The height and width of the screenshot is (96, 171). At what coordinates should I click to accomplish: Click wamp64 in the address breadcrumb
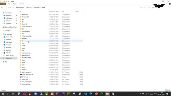click(x=37, y=7)
